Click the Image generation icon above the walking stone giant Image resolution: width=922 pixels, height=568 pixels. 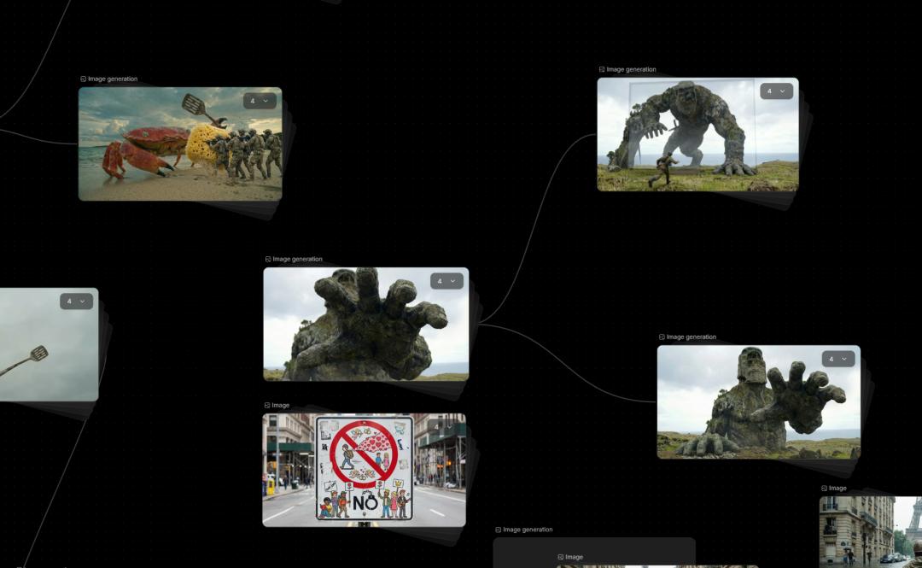coord(602,69)
